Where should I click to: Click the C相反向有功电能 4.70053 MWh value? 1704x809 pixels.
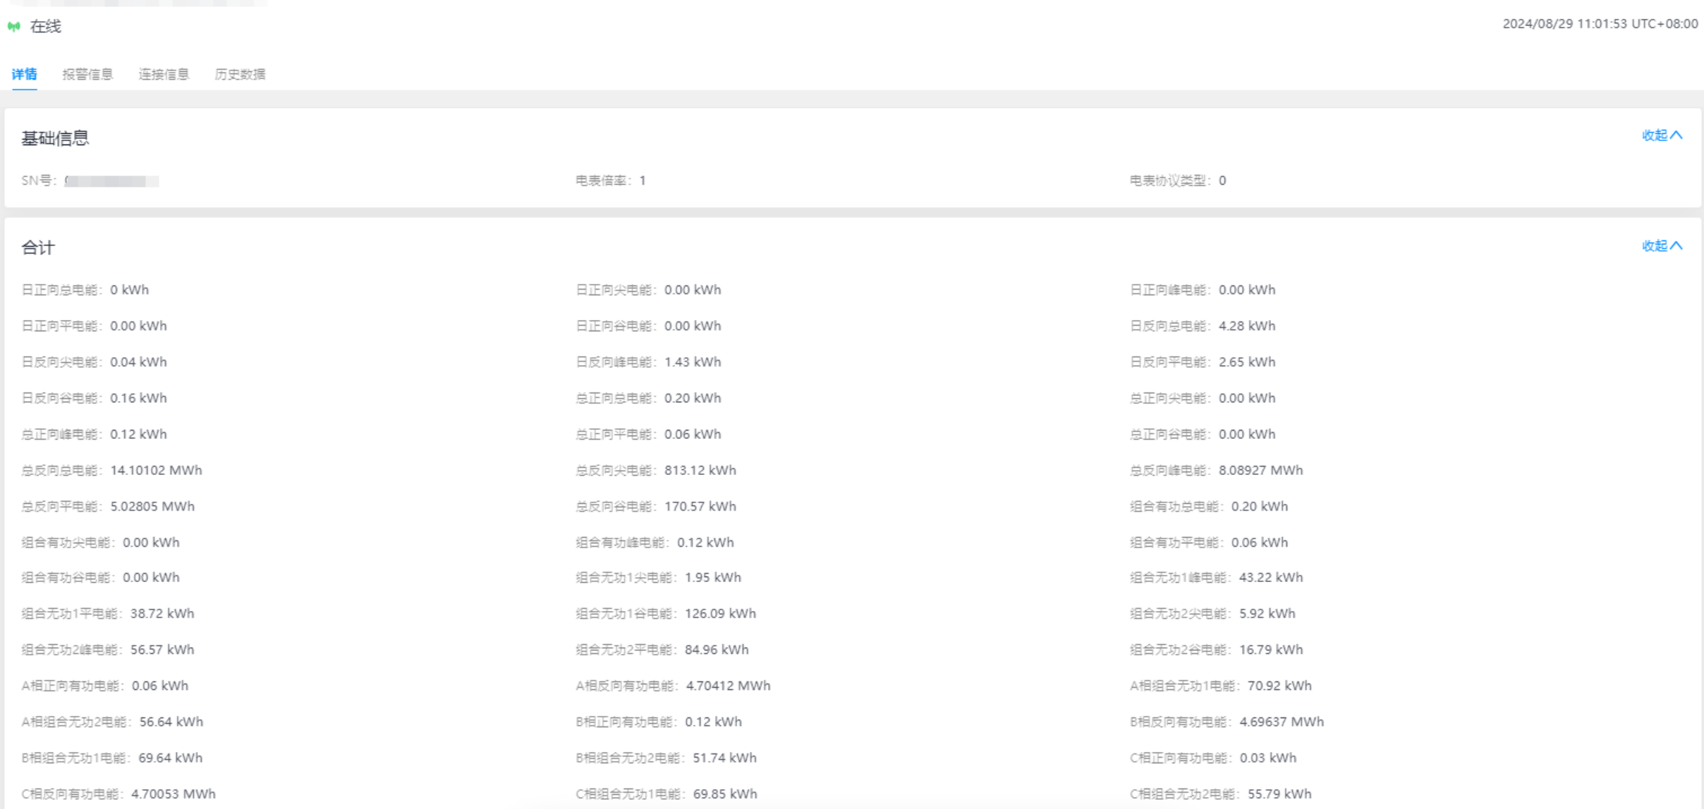[x=174, y=794]
